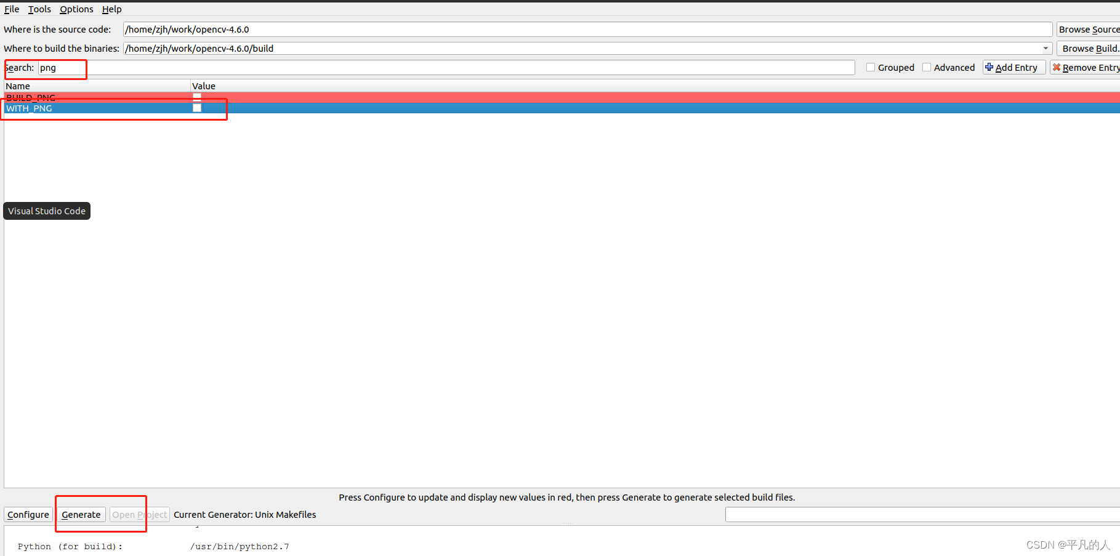Image resolution: width=1120 pixels, height=556 pixels.
Task: Open the File menu
Action: pyautogui.click(x=12, y=9)
